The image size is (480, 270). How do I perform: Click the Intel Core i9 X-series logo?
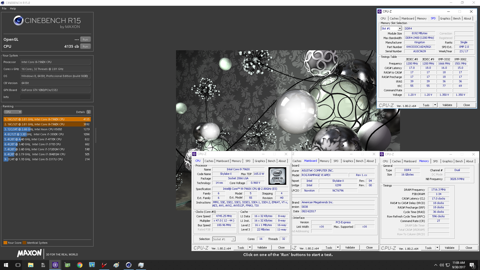[x=277, y=176]
